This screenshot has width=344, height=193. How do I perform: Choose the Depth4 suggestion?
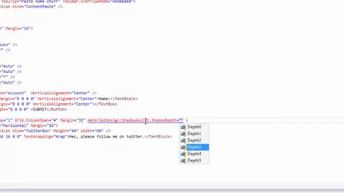[x=194, y=154]
